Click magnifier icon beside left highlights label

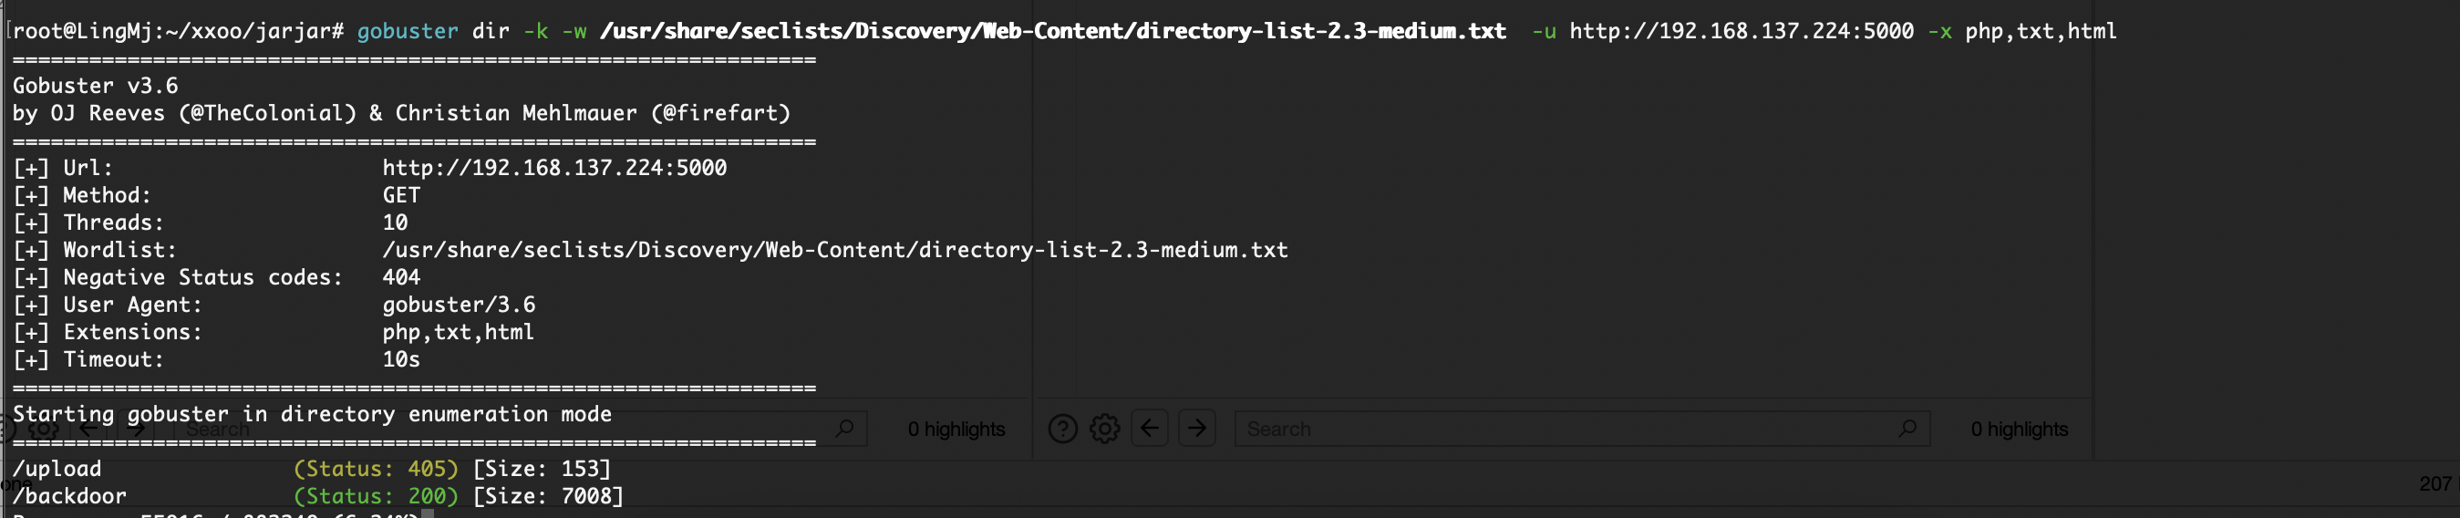pos(844,428)
